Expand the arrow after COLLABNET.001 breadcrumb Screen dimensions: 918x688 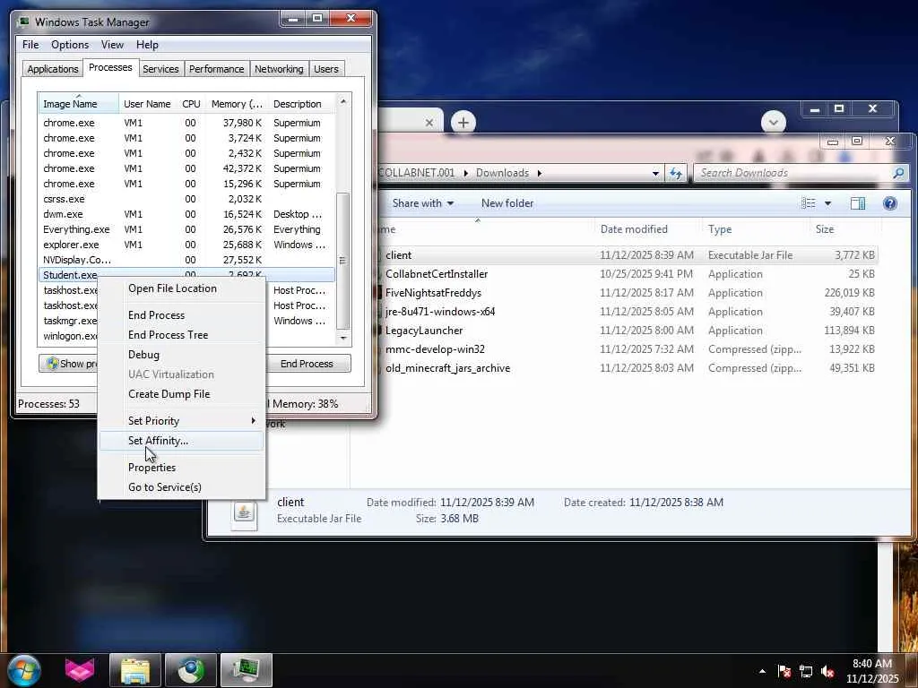coord(466,173)
